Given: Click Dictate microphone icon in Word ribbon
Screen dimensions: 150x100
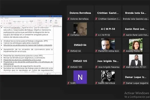Looking at the screenshot, I should pyautogui.click(x=46, y=21).
